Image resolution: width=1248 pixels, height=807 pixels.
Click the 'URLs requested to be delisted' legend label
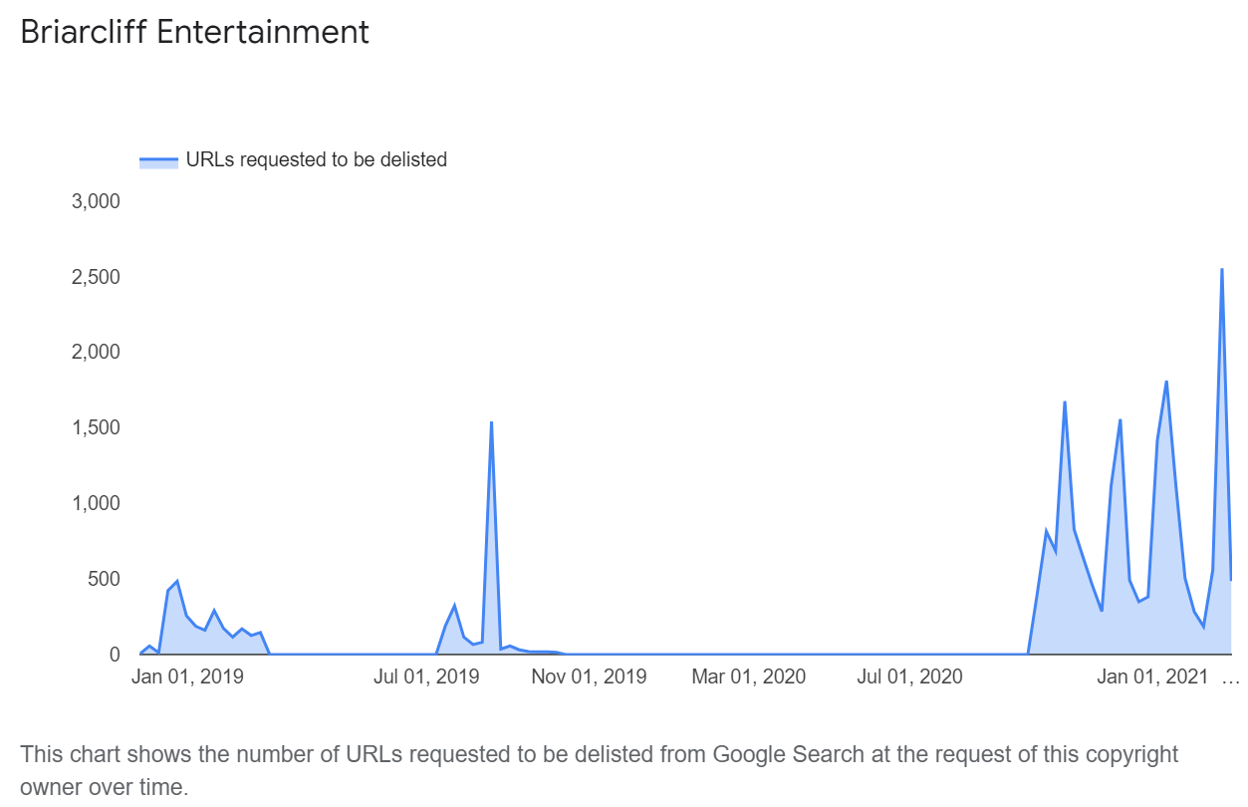317,159
